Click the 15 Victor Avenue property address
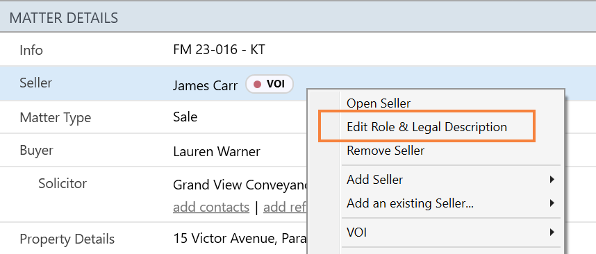 (x=240, y=239)
